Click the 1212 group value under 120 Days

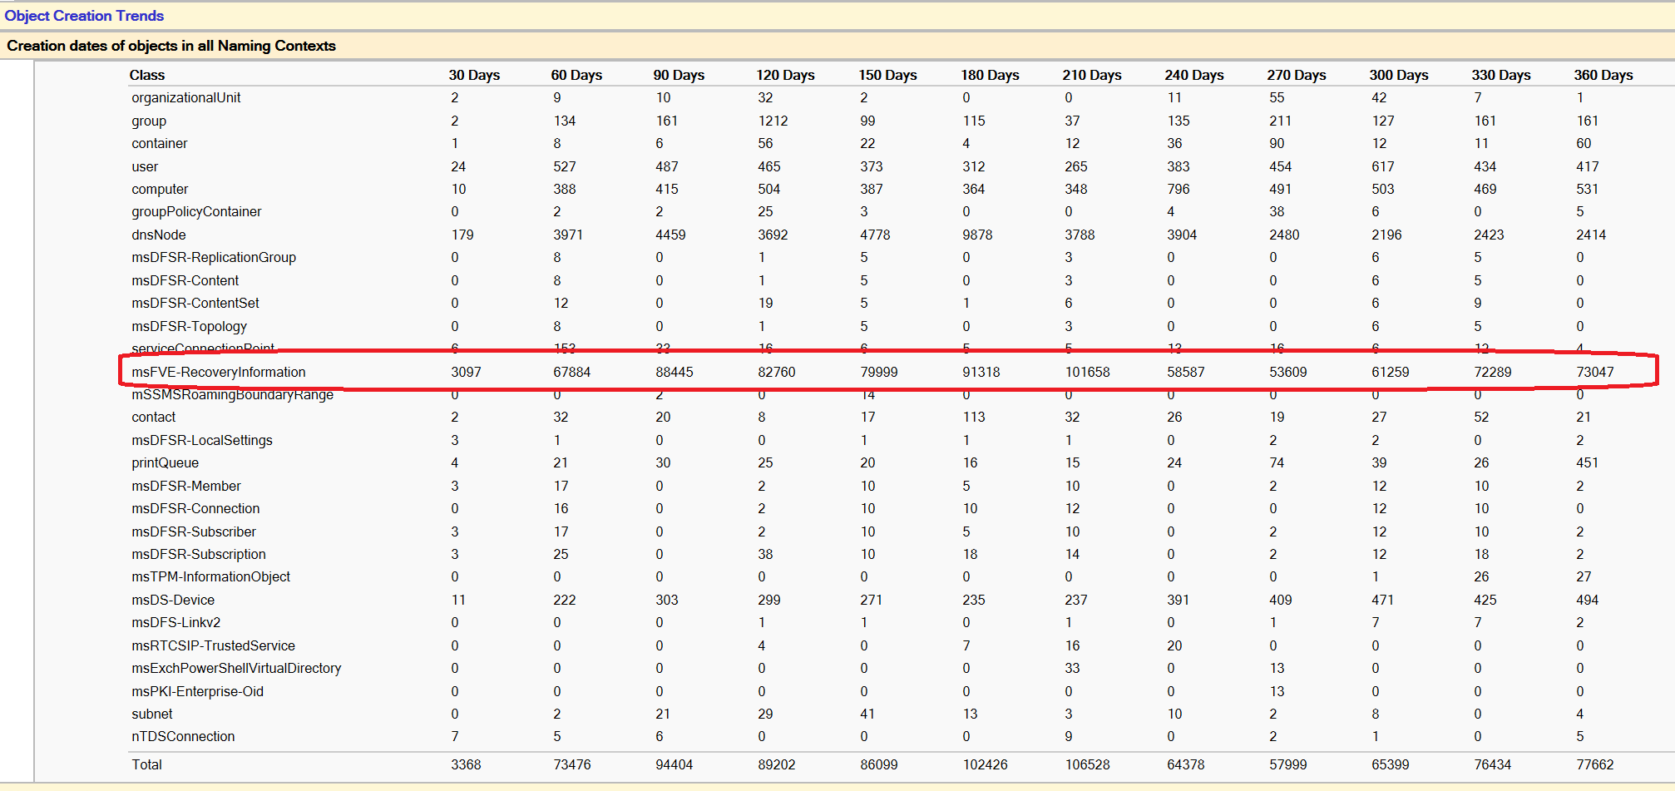[x=773, y=121]
